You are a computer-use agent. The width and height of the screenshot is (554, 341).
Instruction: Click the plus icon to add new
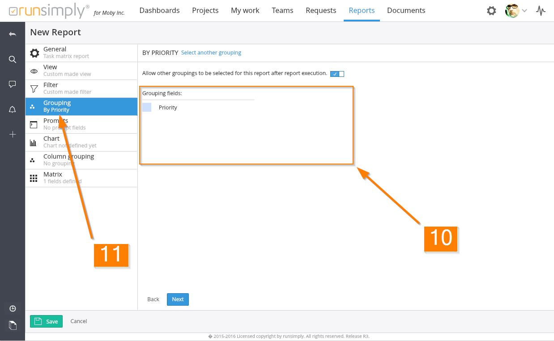(x=13, y=134)
